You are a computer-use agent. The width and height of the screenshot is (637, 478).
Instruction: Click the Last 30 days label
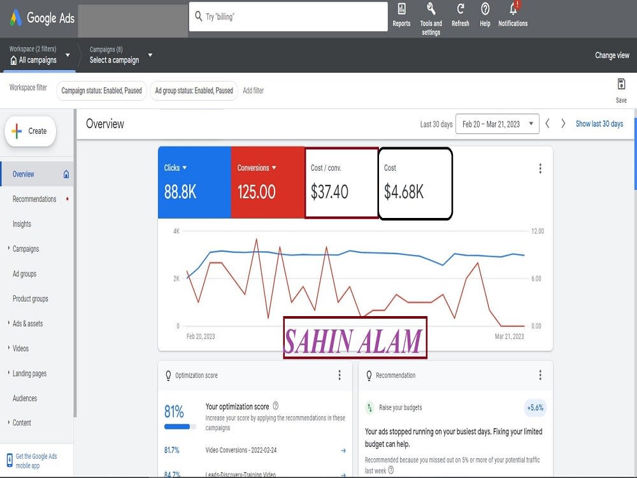436,124
